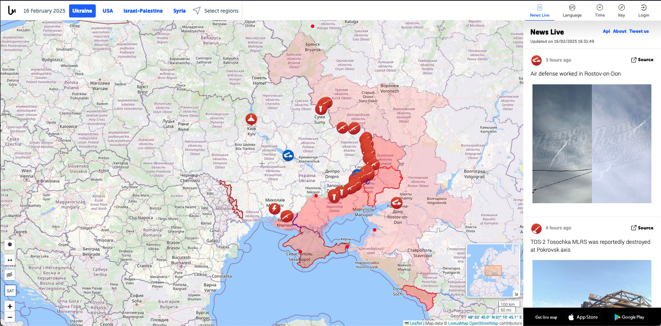Collapse the overview minimap arrow

[515, 294]
